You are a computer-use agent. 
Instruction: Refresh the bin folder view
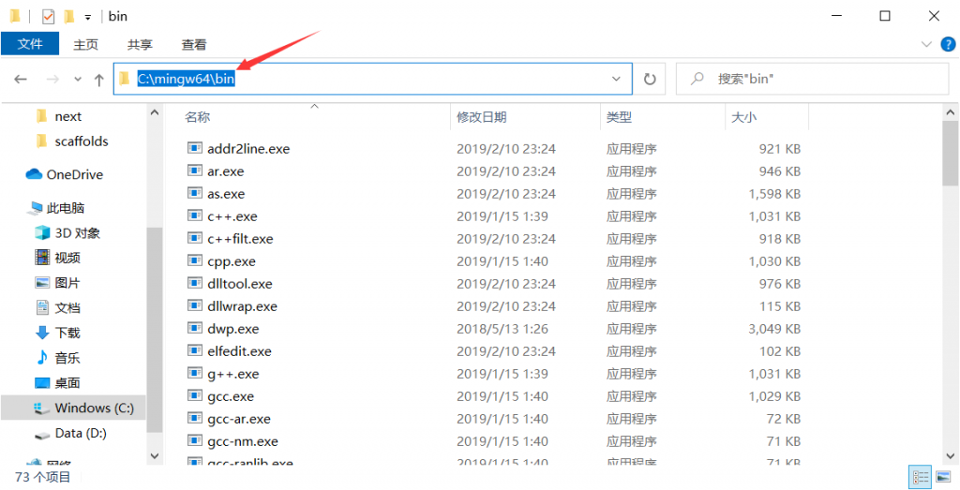pos(649,80)
